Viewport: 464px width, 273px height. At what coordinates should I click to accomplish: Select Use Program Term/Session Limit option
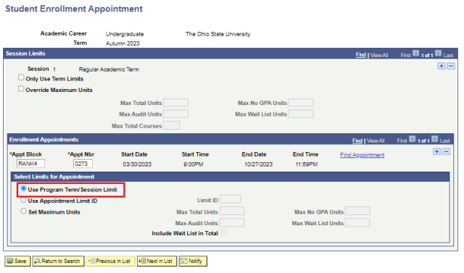click(23, 188)
